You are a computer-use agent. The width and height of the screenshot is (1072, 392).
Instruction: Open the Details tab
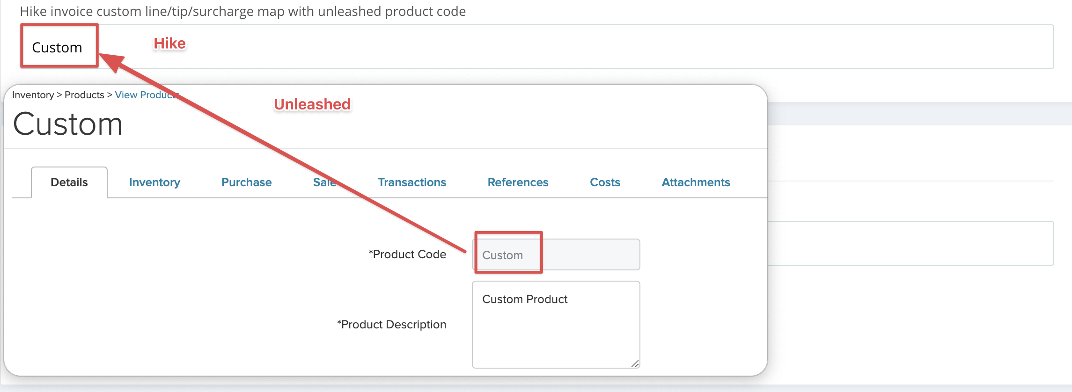[x=69, y=182]
